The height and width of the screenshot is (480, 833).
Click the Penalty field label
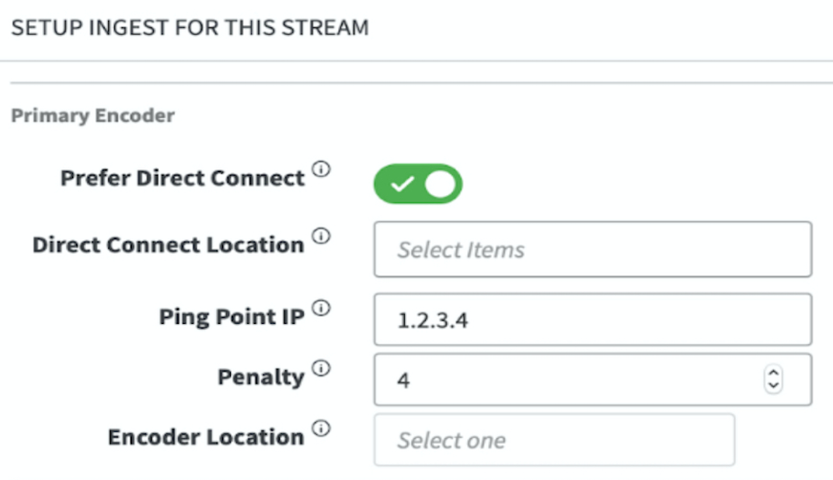[260, 377]
